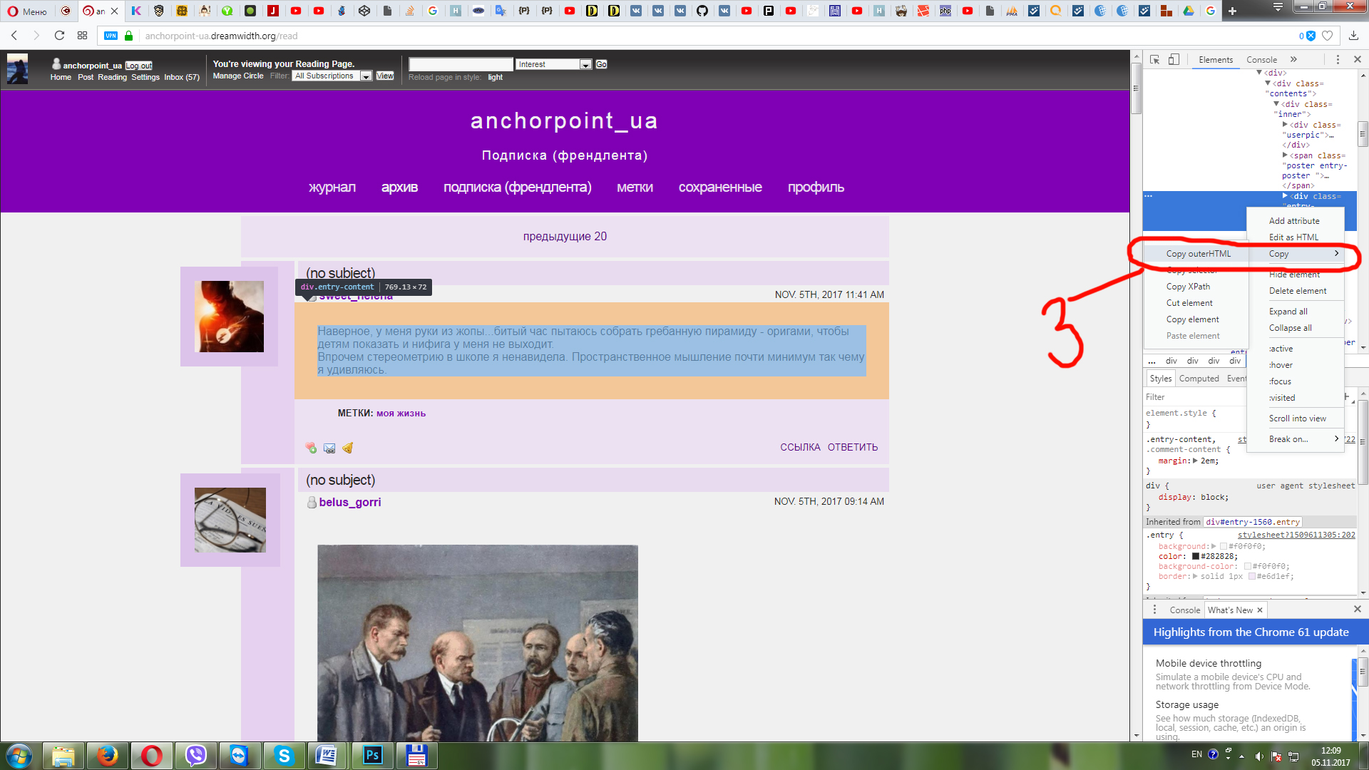Open stylesheet?1509611305:202 source link
The width and height of the screenshot is (1369, 770).
(x=1296, y=535)
